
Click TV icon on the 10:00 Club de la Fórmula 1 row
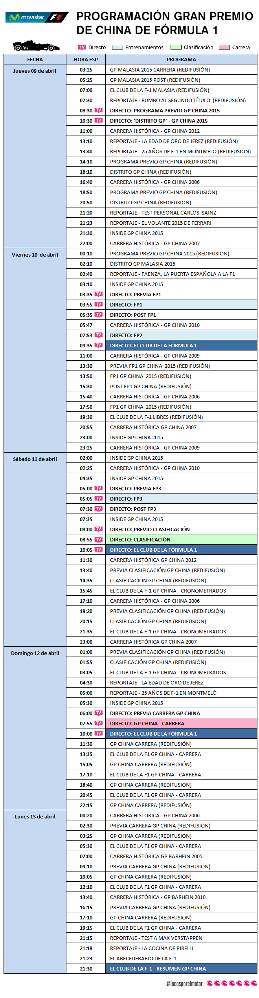98,734
